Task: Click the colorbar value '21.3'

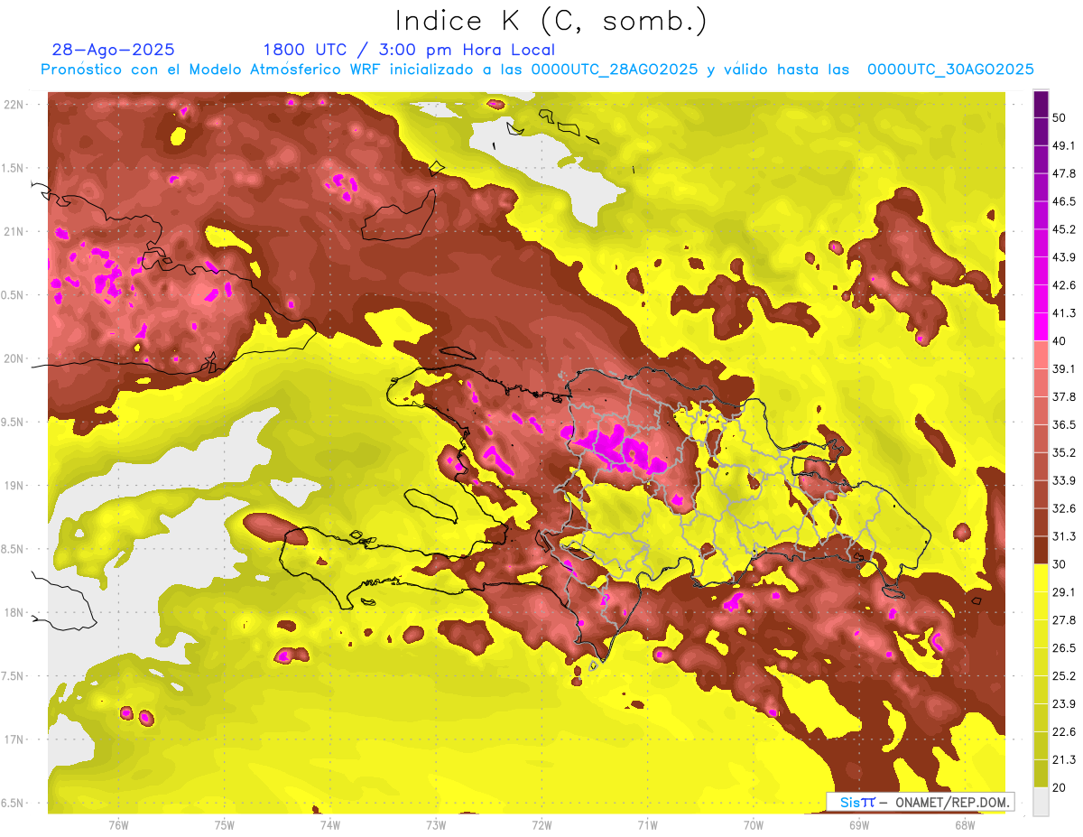Action: coord(1064,759)
